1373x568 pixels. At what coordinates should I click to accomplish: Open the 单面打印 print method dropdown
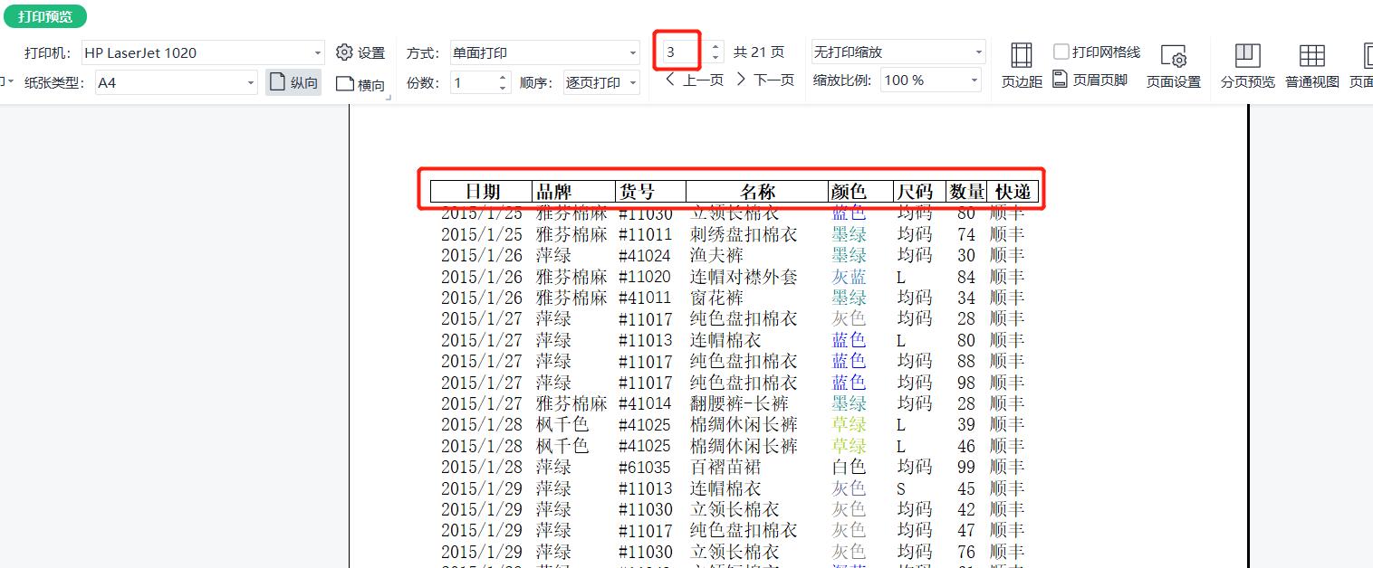coord(634,52)
